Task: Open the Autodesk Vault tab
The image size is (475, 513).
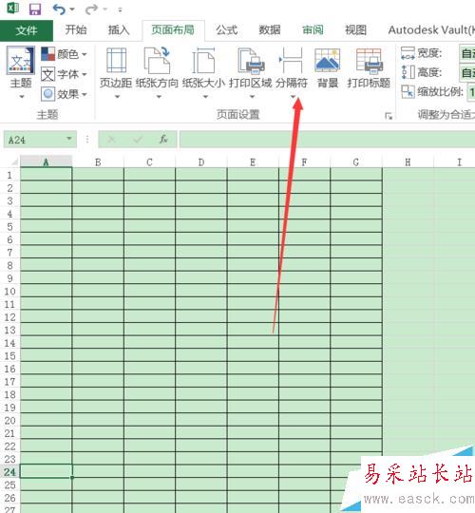Action: point(431,29)
